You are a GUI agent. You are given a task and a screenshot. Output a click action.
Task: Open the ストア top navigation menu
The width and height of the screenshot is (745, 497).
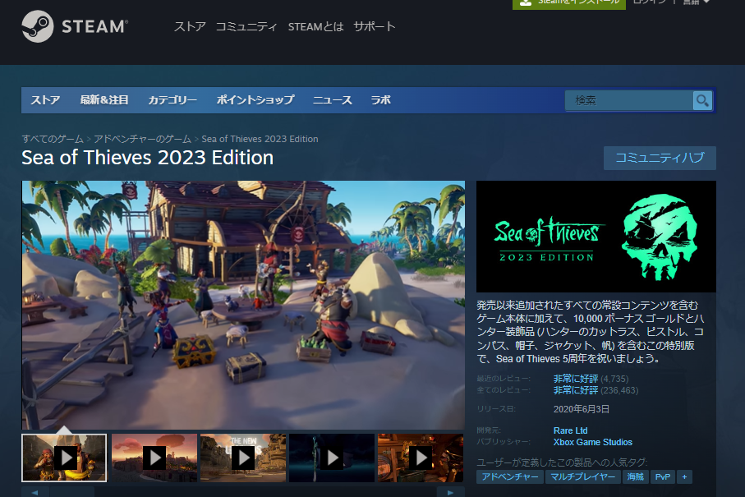click(x=190, y=26)
